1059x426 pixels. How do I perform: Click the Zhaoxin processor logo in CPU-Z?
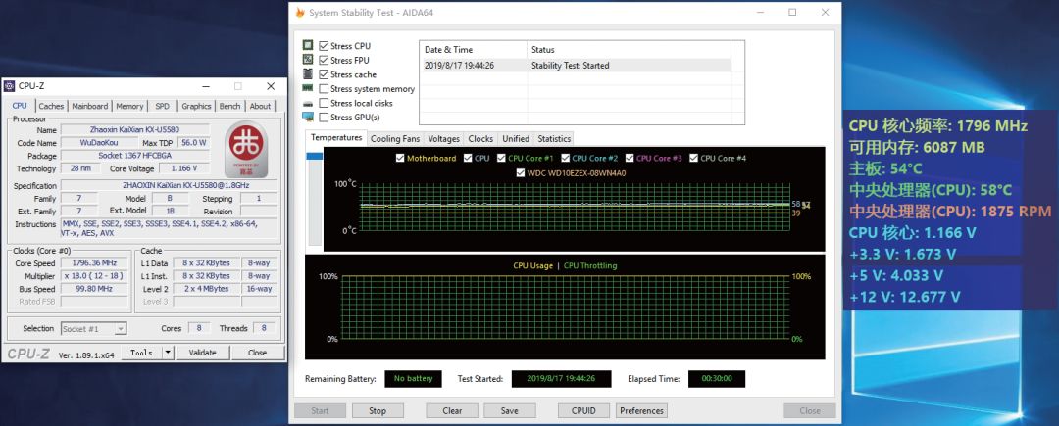click(x=246, y=149)
